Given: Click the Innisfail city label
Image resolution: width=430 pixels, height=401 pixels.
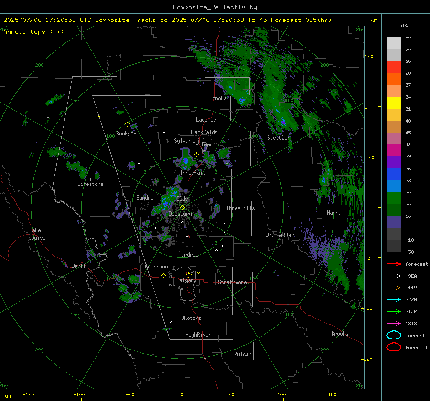Looking at the screenshot, I should (193, 173).
